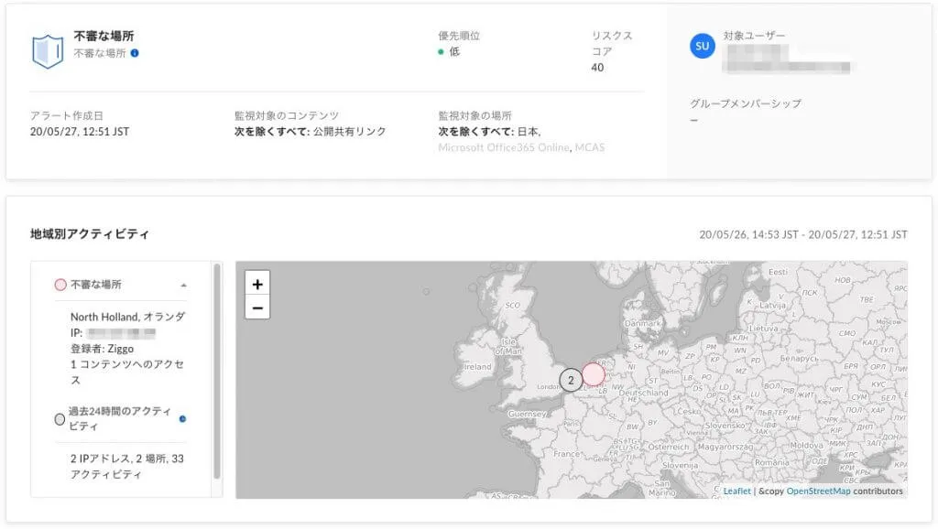Collapse the 不審な場所 legend section
This screenshot has height=529, width=938.
tap(182, 286)
